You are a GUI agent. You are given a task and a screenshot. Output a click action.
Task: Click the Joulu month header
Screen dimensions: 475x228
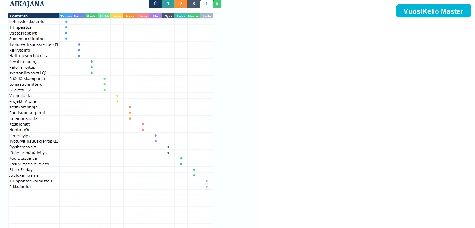(206, 16)
